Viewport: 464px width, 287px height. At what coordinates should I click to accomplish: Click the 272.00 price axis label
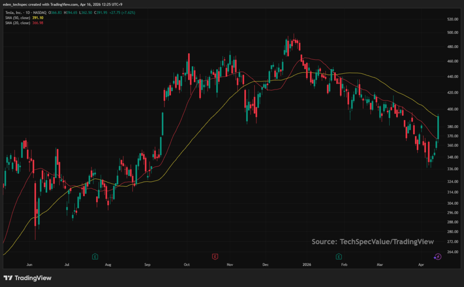453,241
